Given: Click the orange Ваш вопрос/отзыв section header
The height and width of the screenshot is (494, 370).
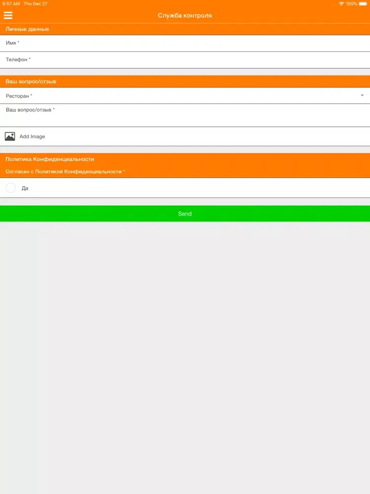Looking at the screenshot, I should click(185, 82).
